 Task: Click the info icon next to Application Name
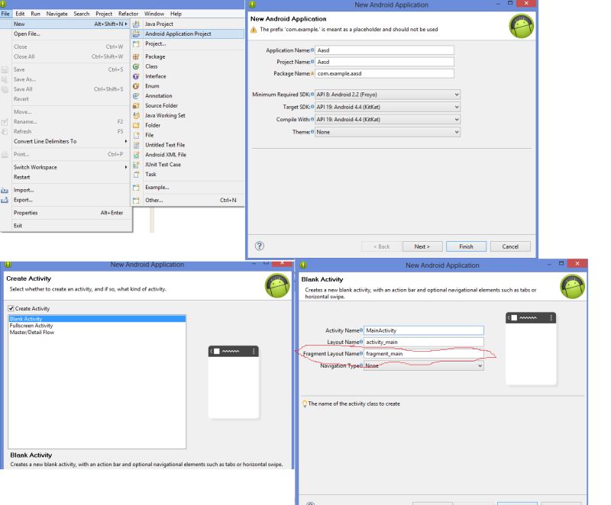coord(312,50)
